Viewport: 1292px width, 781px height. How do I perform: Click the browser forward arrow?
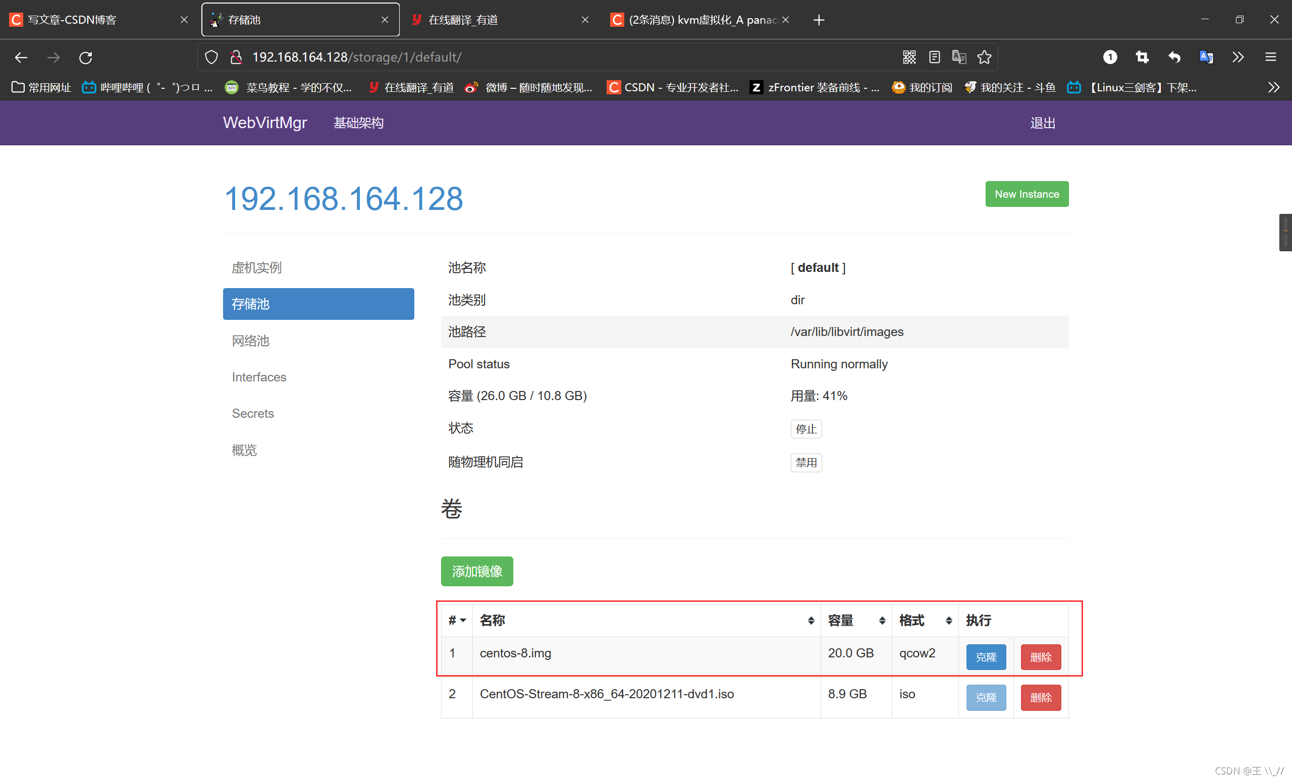pyautogui.click(x=53, y=57)
